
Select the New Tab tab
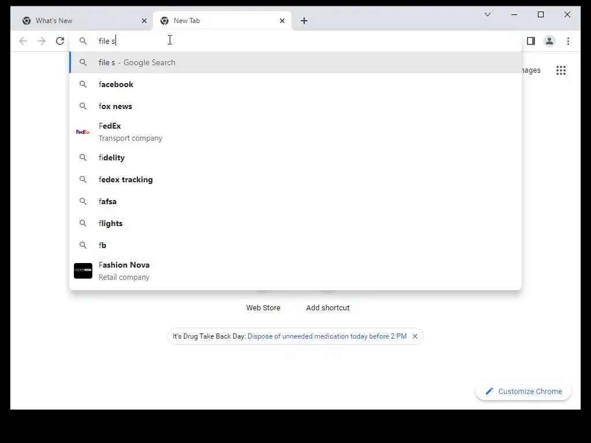222,21
